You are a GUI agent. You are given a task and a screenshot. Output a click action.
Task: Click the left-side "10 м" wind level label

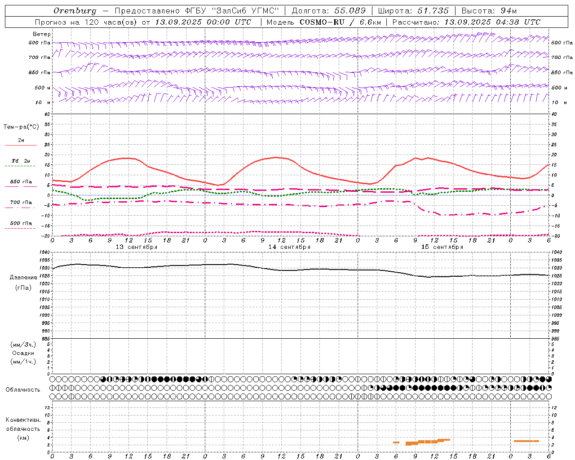point(43,102)
